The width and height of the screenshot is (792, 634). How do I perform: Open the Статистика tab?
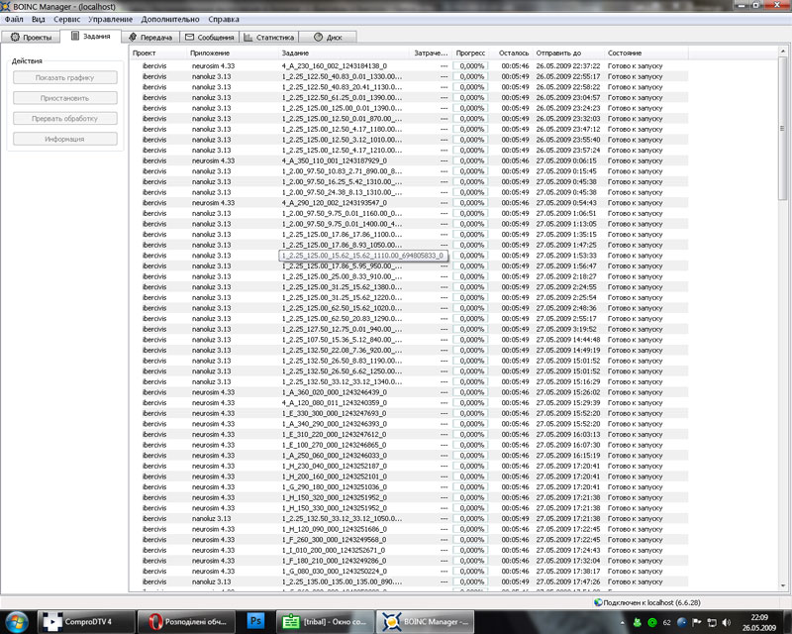268,37
